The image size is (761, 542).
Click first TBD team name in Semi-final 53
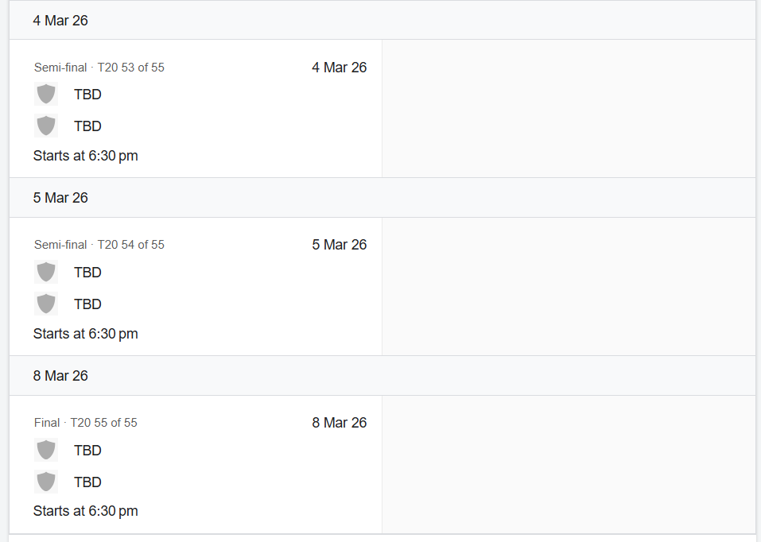coord(87,95)
